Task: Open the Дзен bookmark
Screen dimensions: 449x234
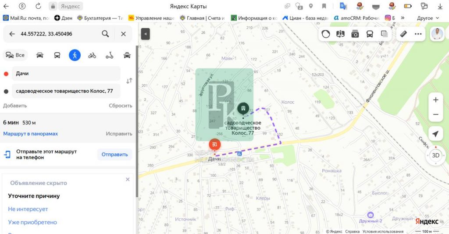Action: point(63,18)
